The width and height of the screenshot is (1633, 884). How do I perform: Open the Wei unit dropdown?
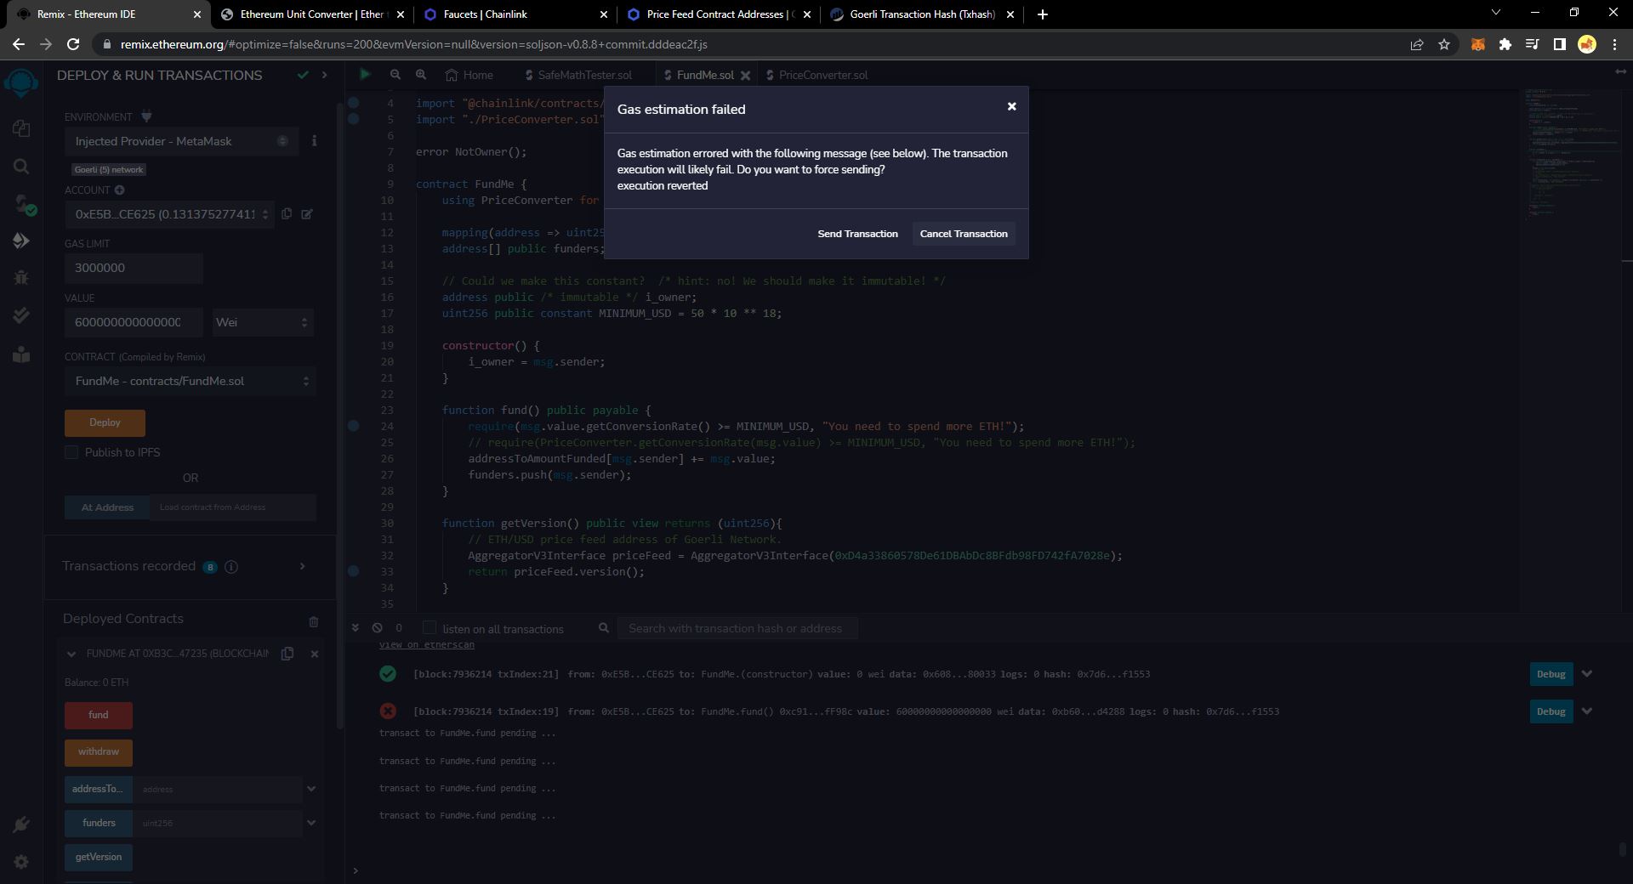(x=262, y=322)
